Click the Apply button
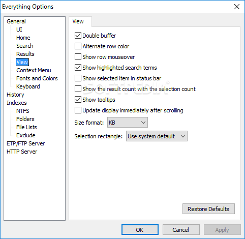 [x=222, y=230]
